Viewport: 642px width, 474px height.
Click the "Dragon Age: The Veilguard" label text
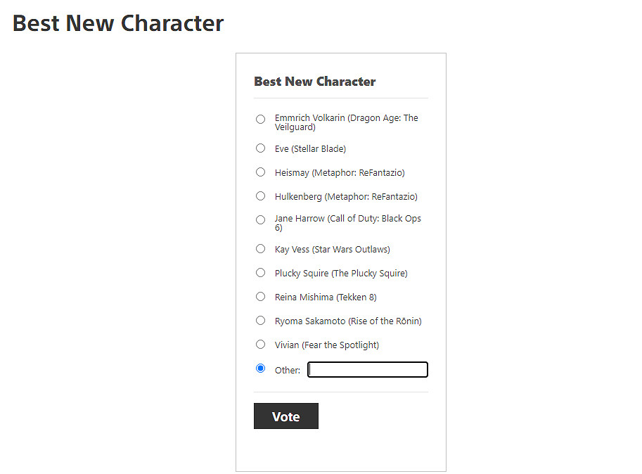346,122
